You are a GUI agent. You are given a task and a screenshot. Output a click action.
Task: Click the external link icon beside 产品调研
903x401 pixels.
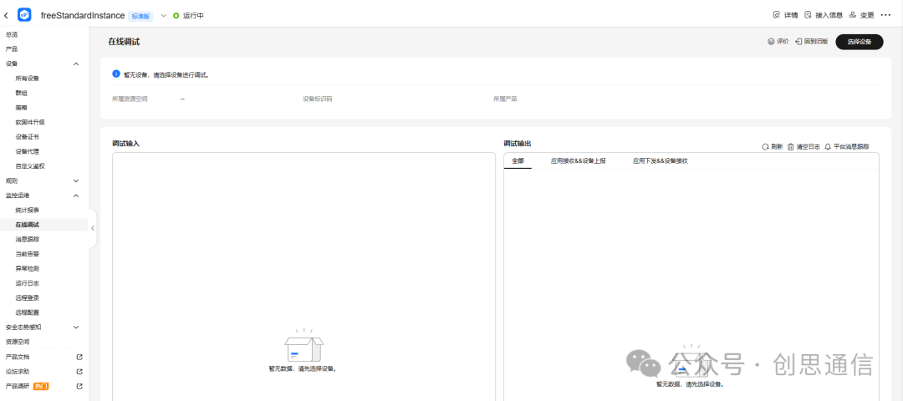pyautogui.click(x=79, y=386)
